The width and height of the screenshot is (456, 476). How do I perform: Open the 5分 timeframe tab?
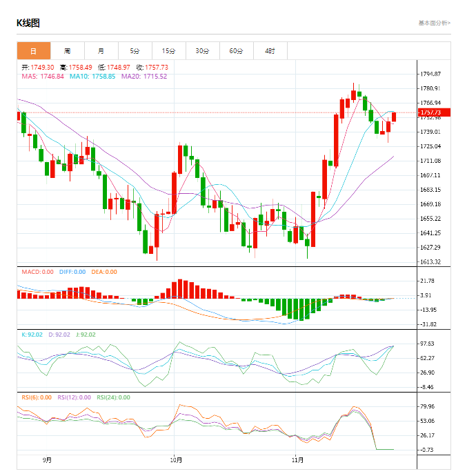135,50
